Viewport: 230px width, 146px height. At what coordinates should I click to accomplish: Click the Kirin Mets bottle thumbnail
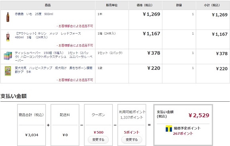(8, 36)
